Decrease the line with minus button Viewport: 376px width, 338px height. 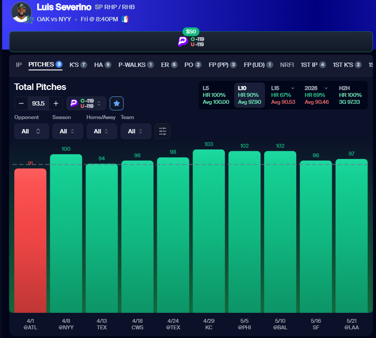[x=21, y=103]
